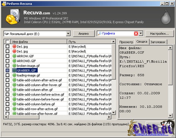Check the broken-image.gif checkbox
Viewport: 176px width, 138px height.
(8, 65)
